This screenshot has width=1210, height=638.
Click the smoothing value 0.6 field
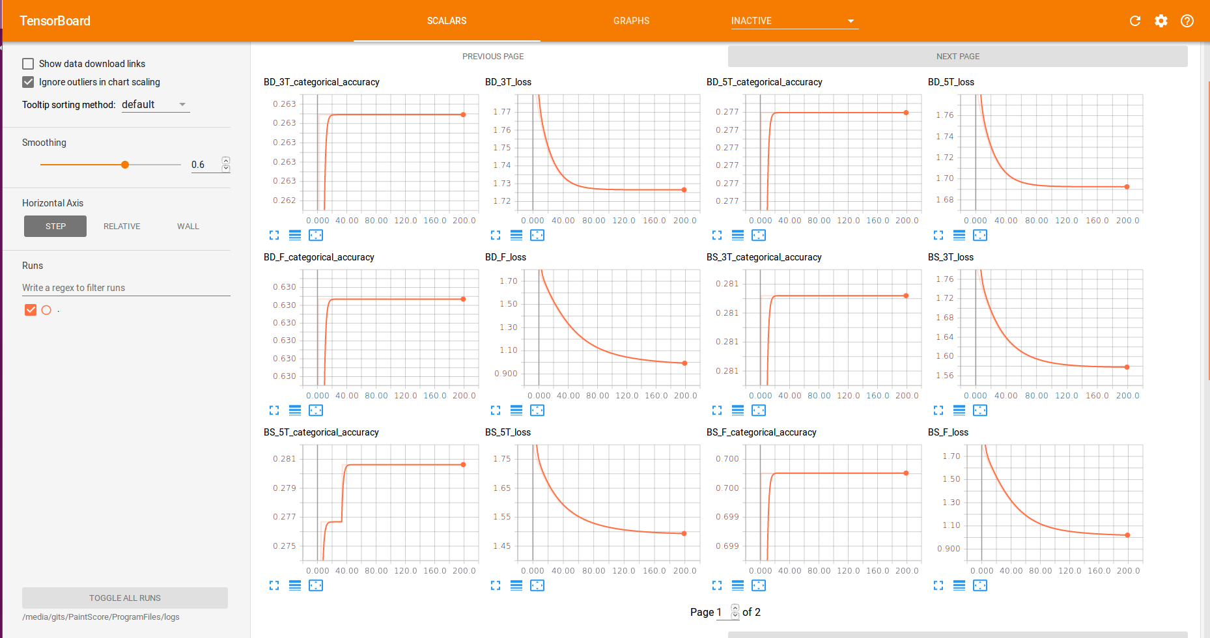[205, 165]
